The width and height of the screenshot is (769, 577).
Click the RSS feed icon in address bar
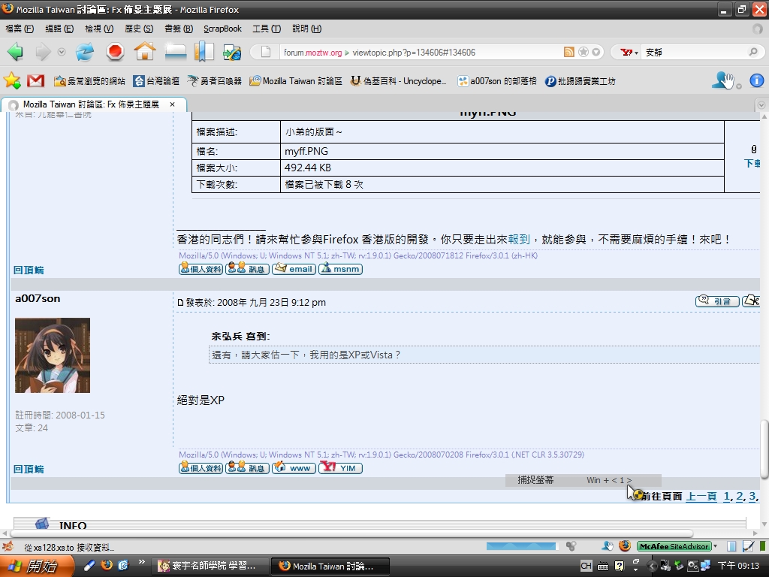point(569,53)
